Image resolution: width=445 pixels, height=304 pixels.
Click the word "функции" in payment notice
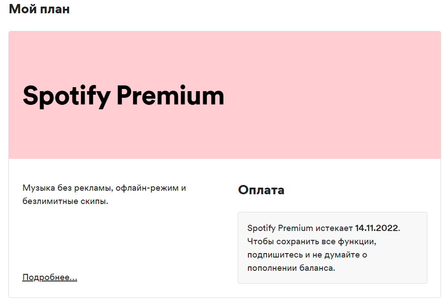(361, 242)
